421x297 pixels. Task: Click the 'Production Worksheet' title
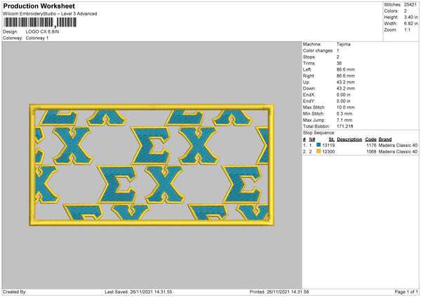pyautogui.click(x=39, y=6)
